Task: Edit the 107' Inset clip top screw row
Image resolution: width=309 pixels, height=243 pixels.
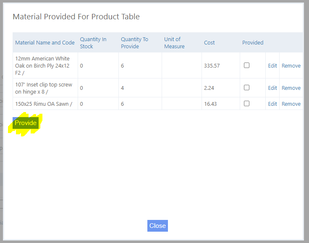Action: click(x=272, y=88)
